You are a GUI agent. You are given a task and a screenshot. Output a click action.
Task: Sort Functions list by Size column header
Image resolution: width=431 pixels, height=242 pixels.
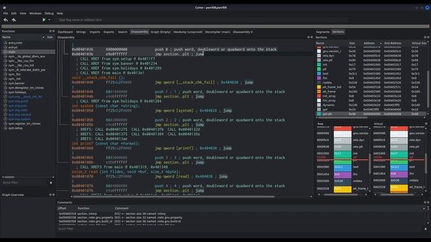[x=50, y=37]
